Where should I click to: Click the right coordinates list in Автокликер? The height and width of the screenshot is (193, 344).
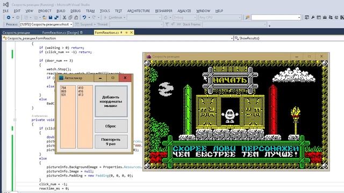click(85, 117)
